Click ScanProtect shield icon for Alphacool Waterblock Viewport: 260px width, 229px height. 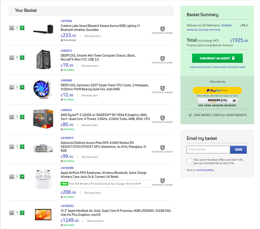point(163,148)
